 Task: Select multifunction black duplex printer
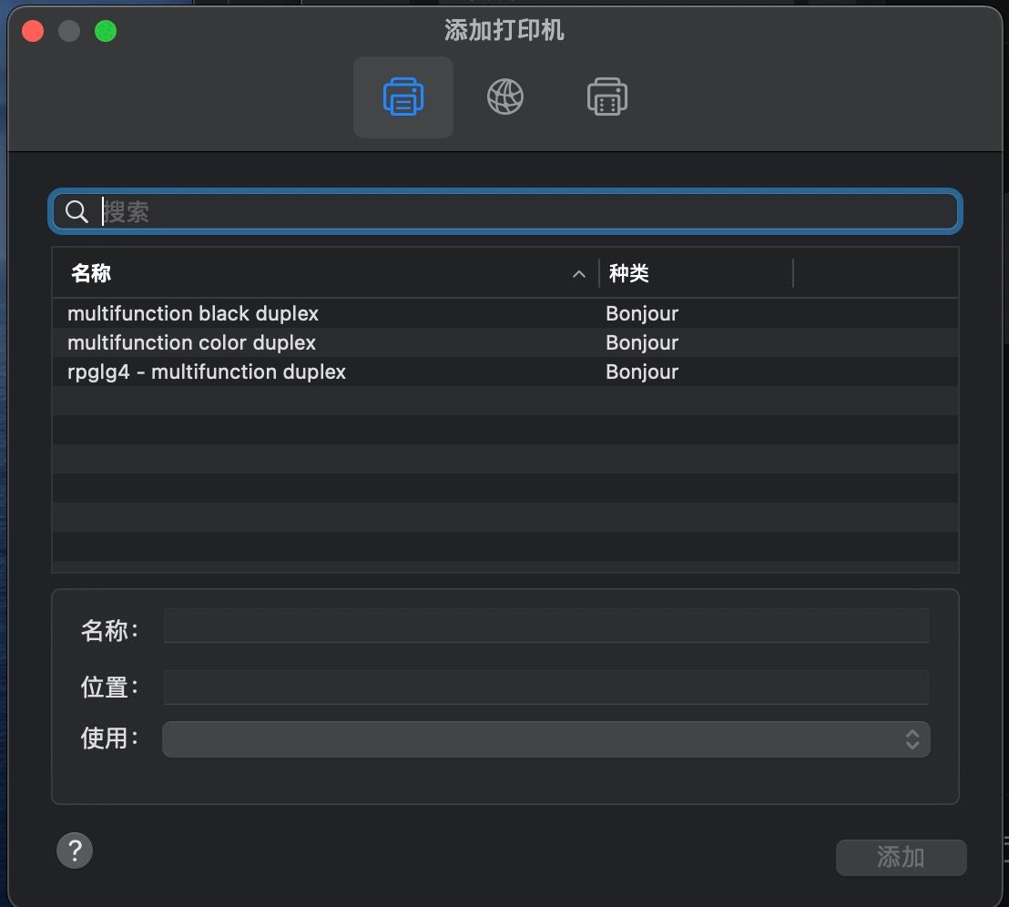tap(505, 313)
